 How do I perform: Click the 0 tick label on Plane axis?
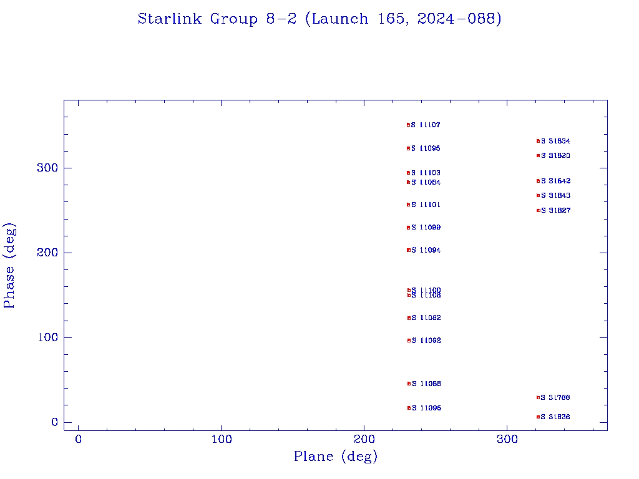coord(78,439)
